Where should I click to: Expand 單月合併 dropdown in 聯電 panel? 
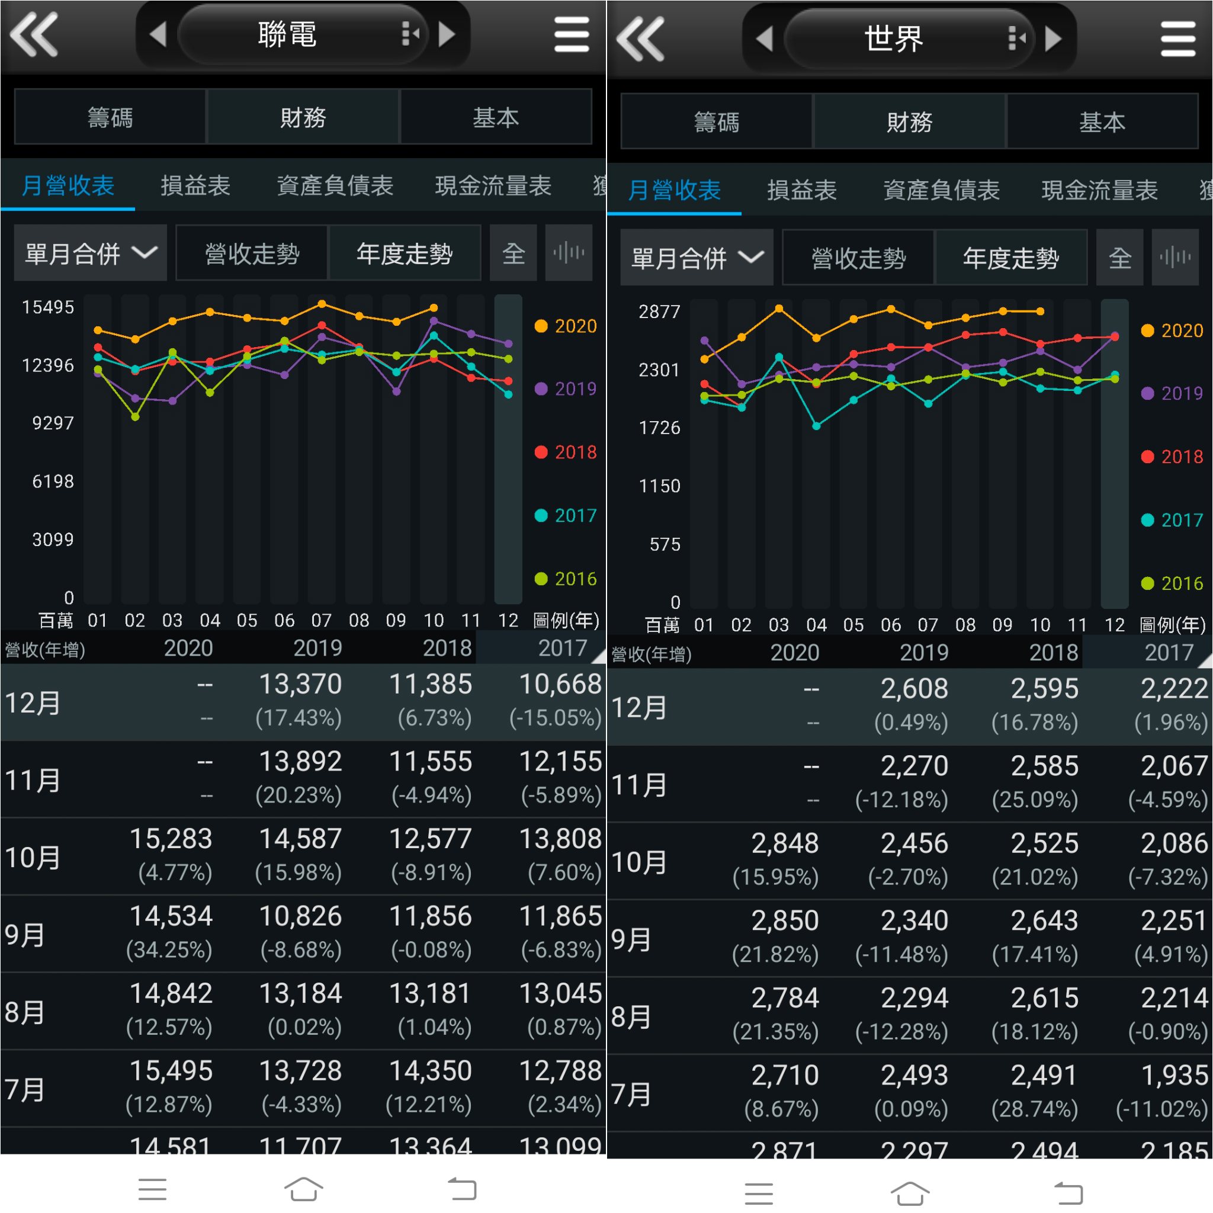pyautogui.click(x=91, y=253)
